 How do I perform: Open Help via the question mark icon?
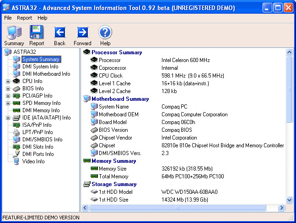click(x=105, y=32)
